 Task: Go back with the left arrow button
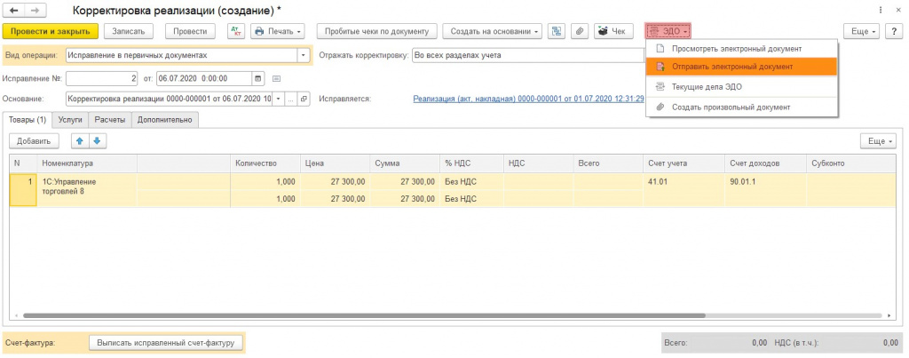(x=14, y=11)
